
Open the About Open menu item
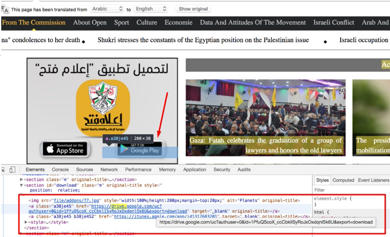tap(90, 22)
